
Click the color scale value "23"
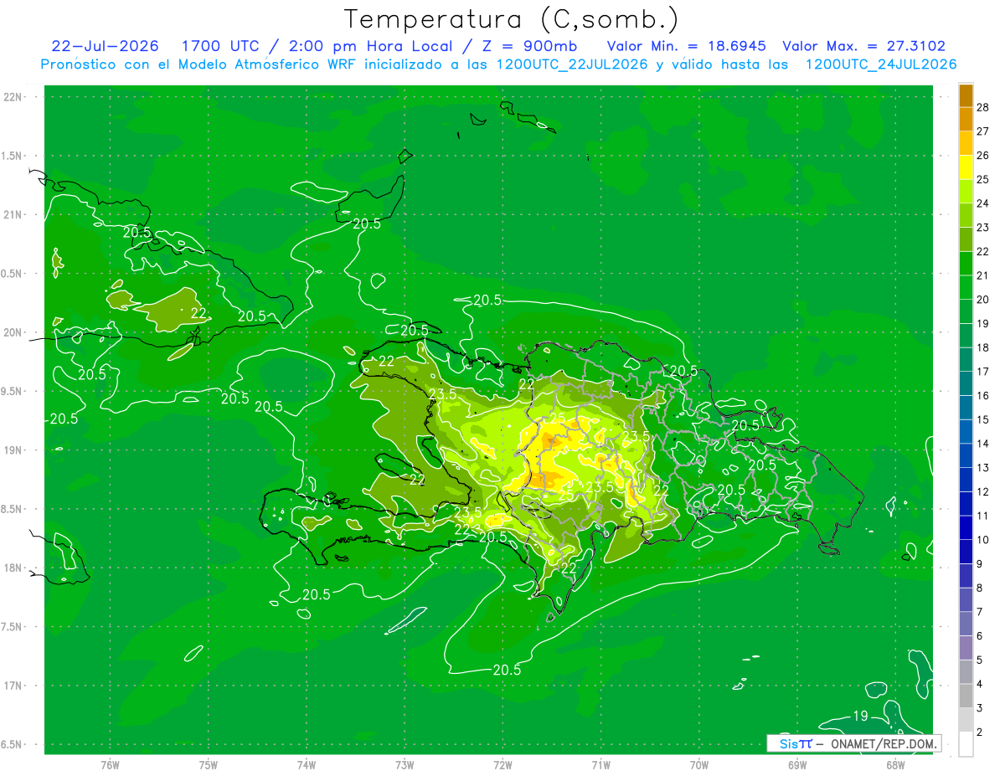click(982, 227)
